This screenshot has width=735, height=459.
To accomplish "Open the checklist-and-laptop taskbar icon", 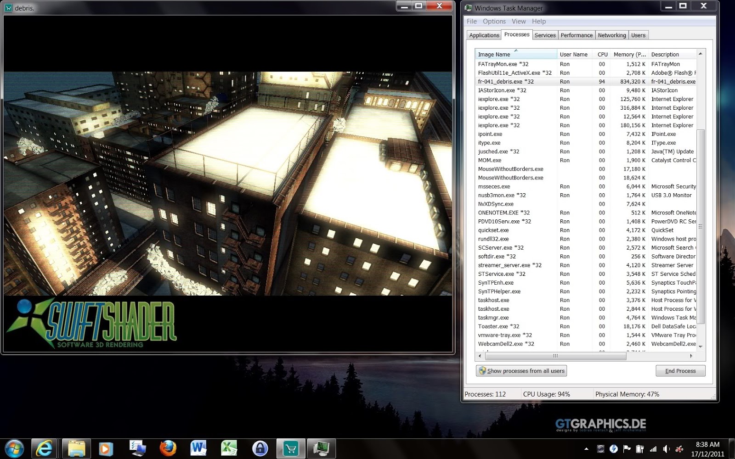I will 137,448.
